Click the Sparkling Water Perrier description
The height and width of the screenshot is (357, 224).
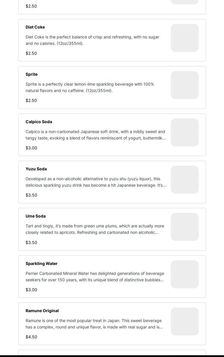pyautogui.click(x=95, y=277)
